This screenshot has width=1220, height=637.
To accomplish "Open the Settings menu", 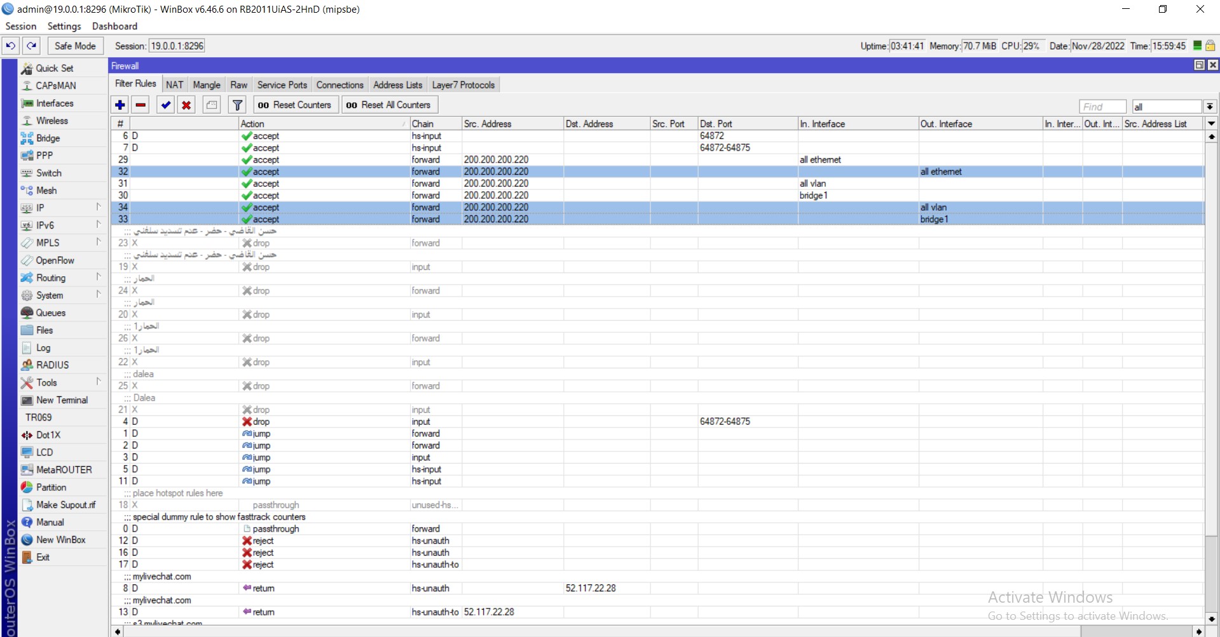I will coord(64,26).
